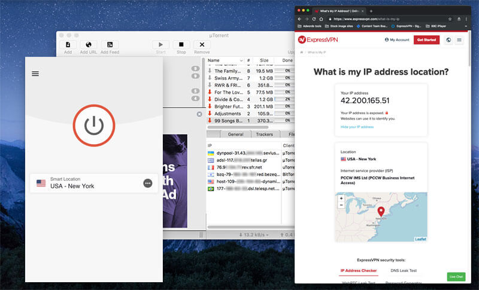This screenshot has width=479, height=290.
Task: Select the USA - New York Smart Location
Action: 94,183
